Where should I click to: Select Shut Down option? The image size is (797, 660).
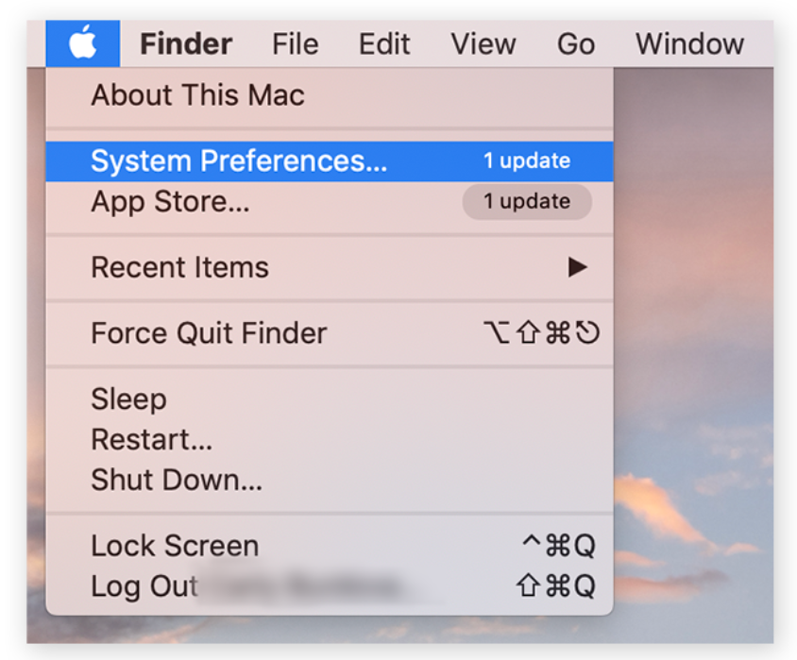(177, 480)
